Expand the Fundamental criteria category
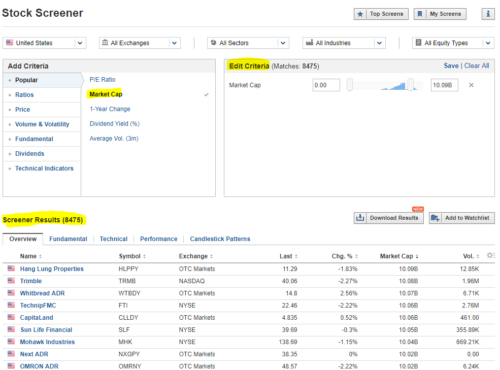 coord(42,139)
